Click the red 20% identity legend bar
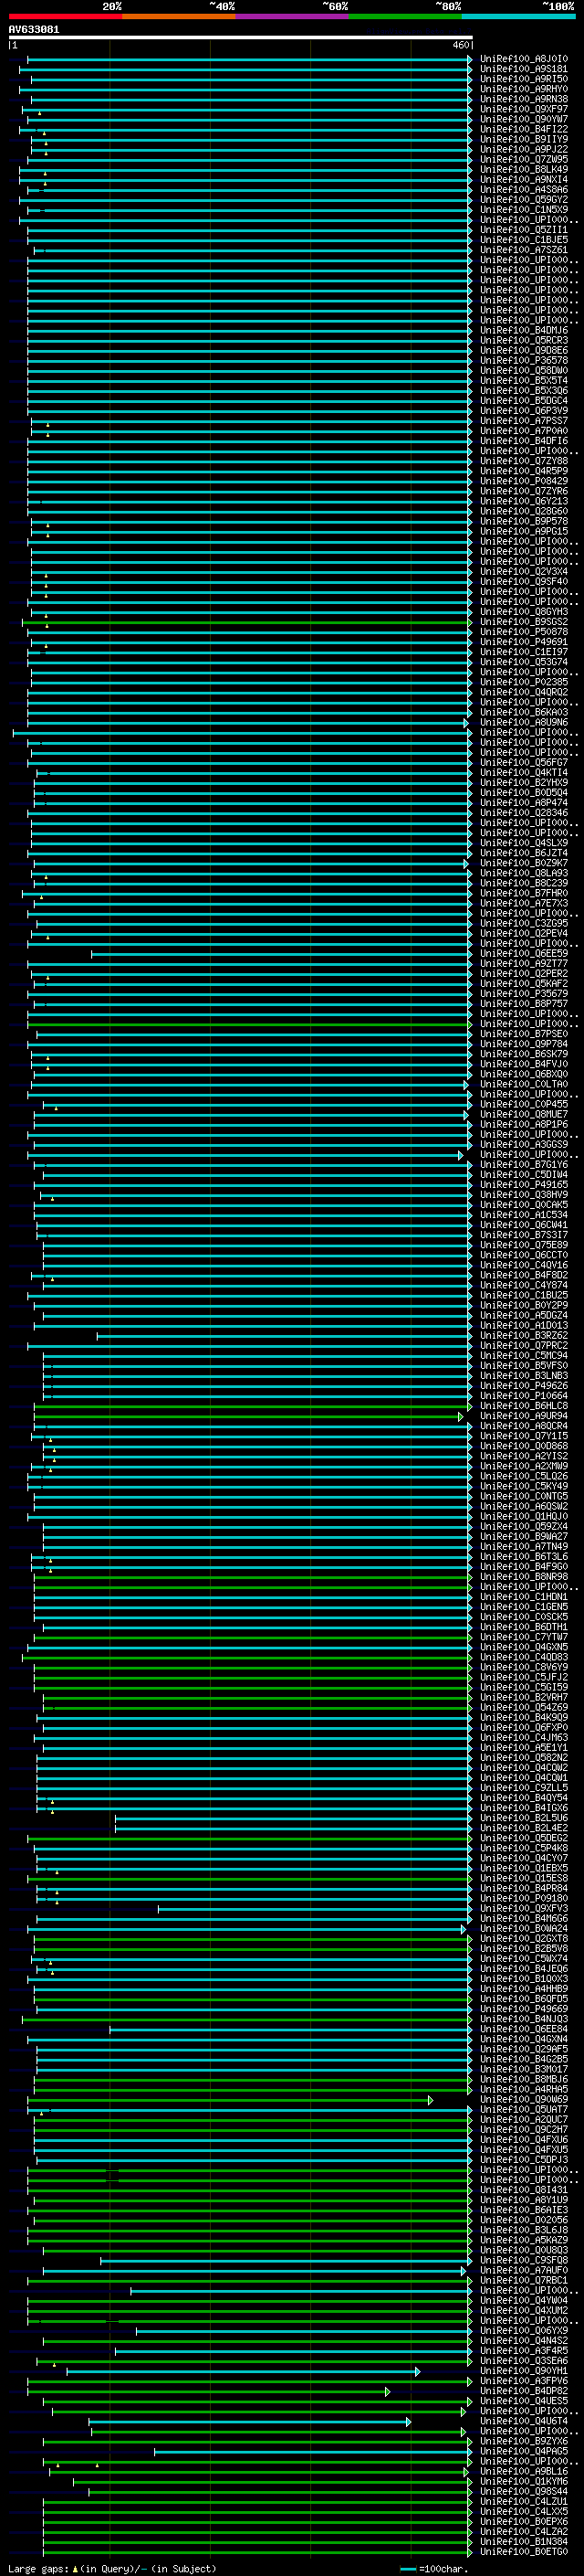The width and height of the screenshot is (584, 2576). tap(65, 17)
